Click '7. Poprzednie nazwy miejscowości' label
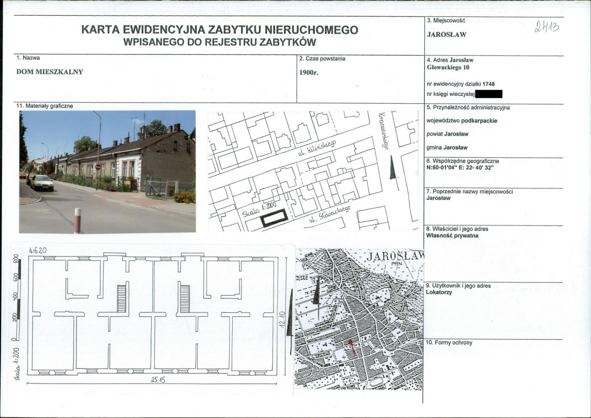This screenshot has height=418, width=591. [x=470, y=191]
